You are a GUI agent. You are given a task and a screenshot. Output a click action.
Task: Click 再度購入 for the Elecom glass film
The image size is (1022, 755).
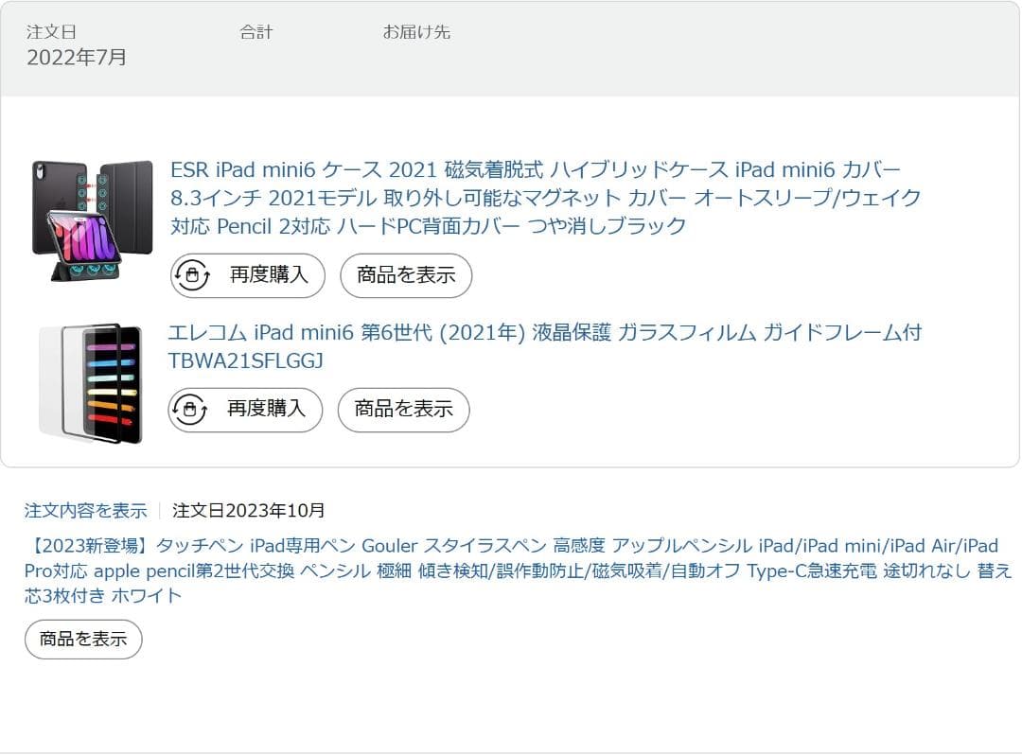tap(245, 410)
